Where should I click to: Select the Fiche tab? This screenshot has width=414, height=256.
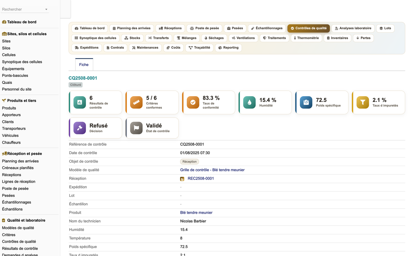pos(84,65)
